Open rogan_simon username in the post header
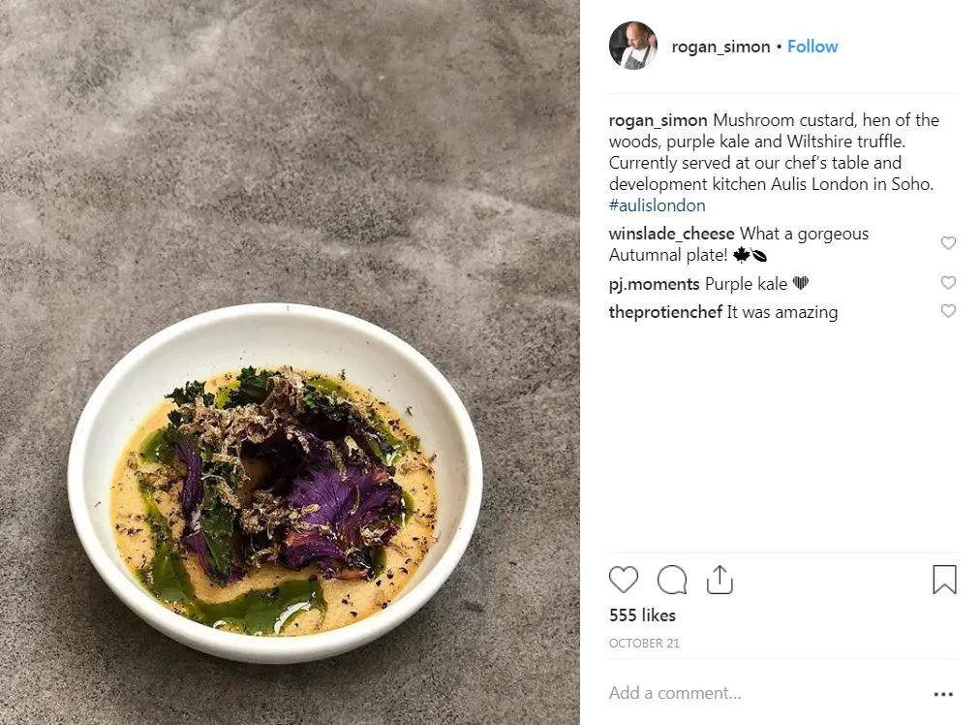The image size is (980, 725). (720, 47)
